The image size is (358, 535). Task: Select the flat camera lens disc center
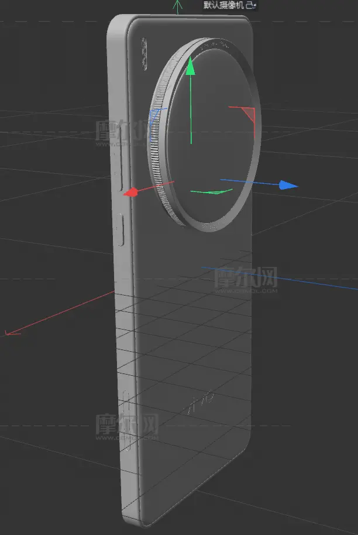tap(211, 135)
